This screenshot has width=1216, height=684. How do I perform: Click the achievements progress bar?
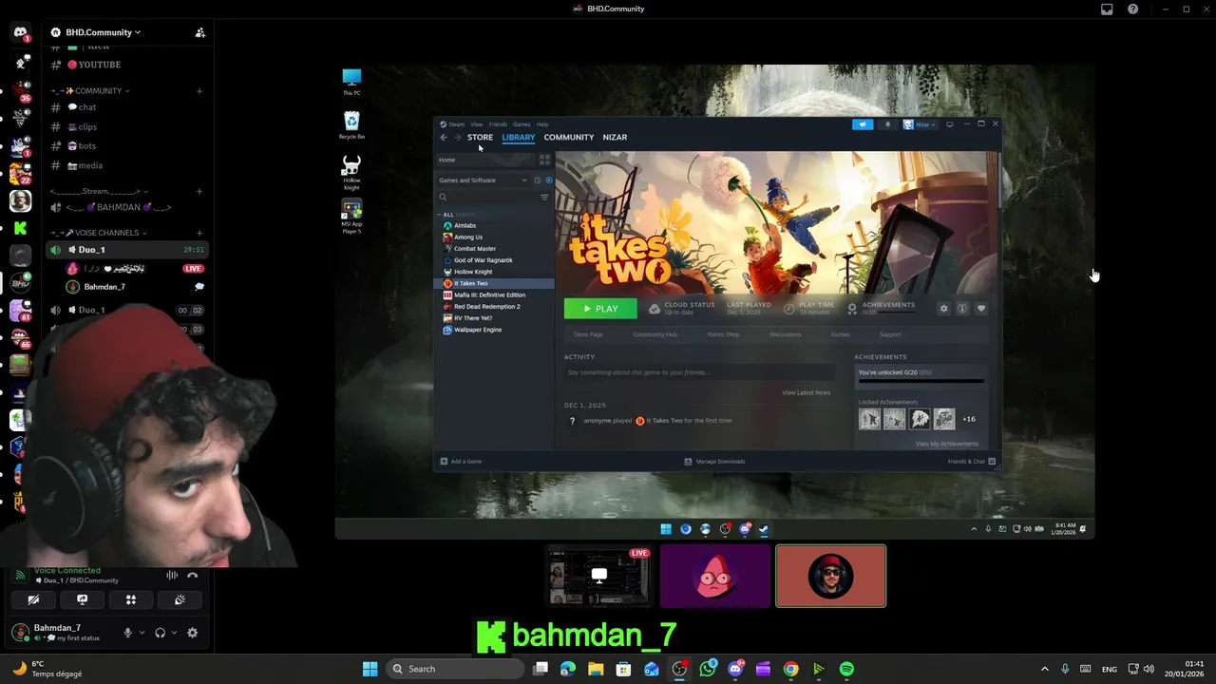(921, 381)
